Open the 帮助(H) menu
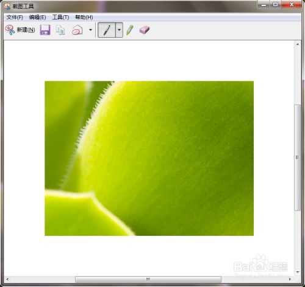The image size is (305, 287). [84, 17]
